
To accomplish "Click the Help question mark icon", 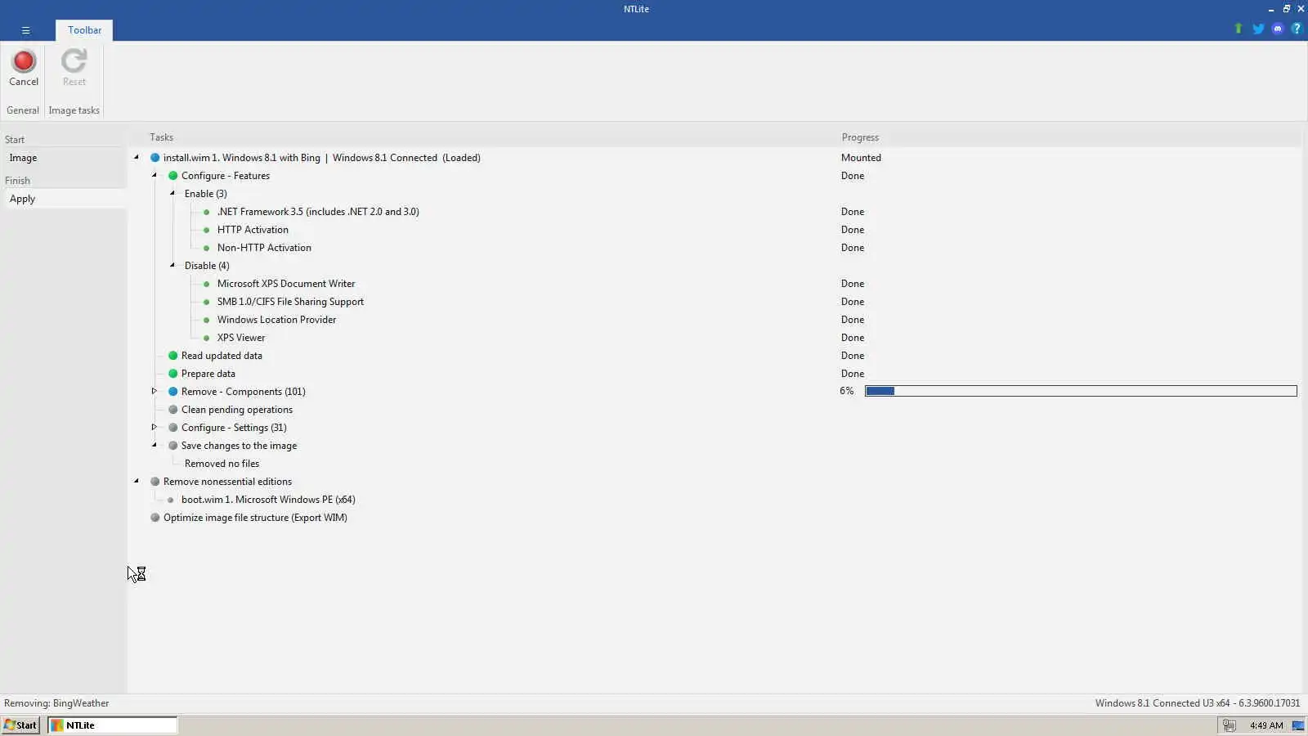I will tap(1296, 29).
